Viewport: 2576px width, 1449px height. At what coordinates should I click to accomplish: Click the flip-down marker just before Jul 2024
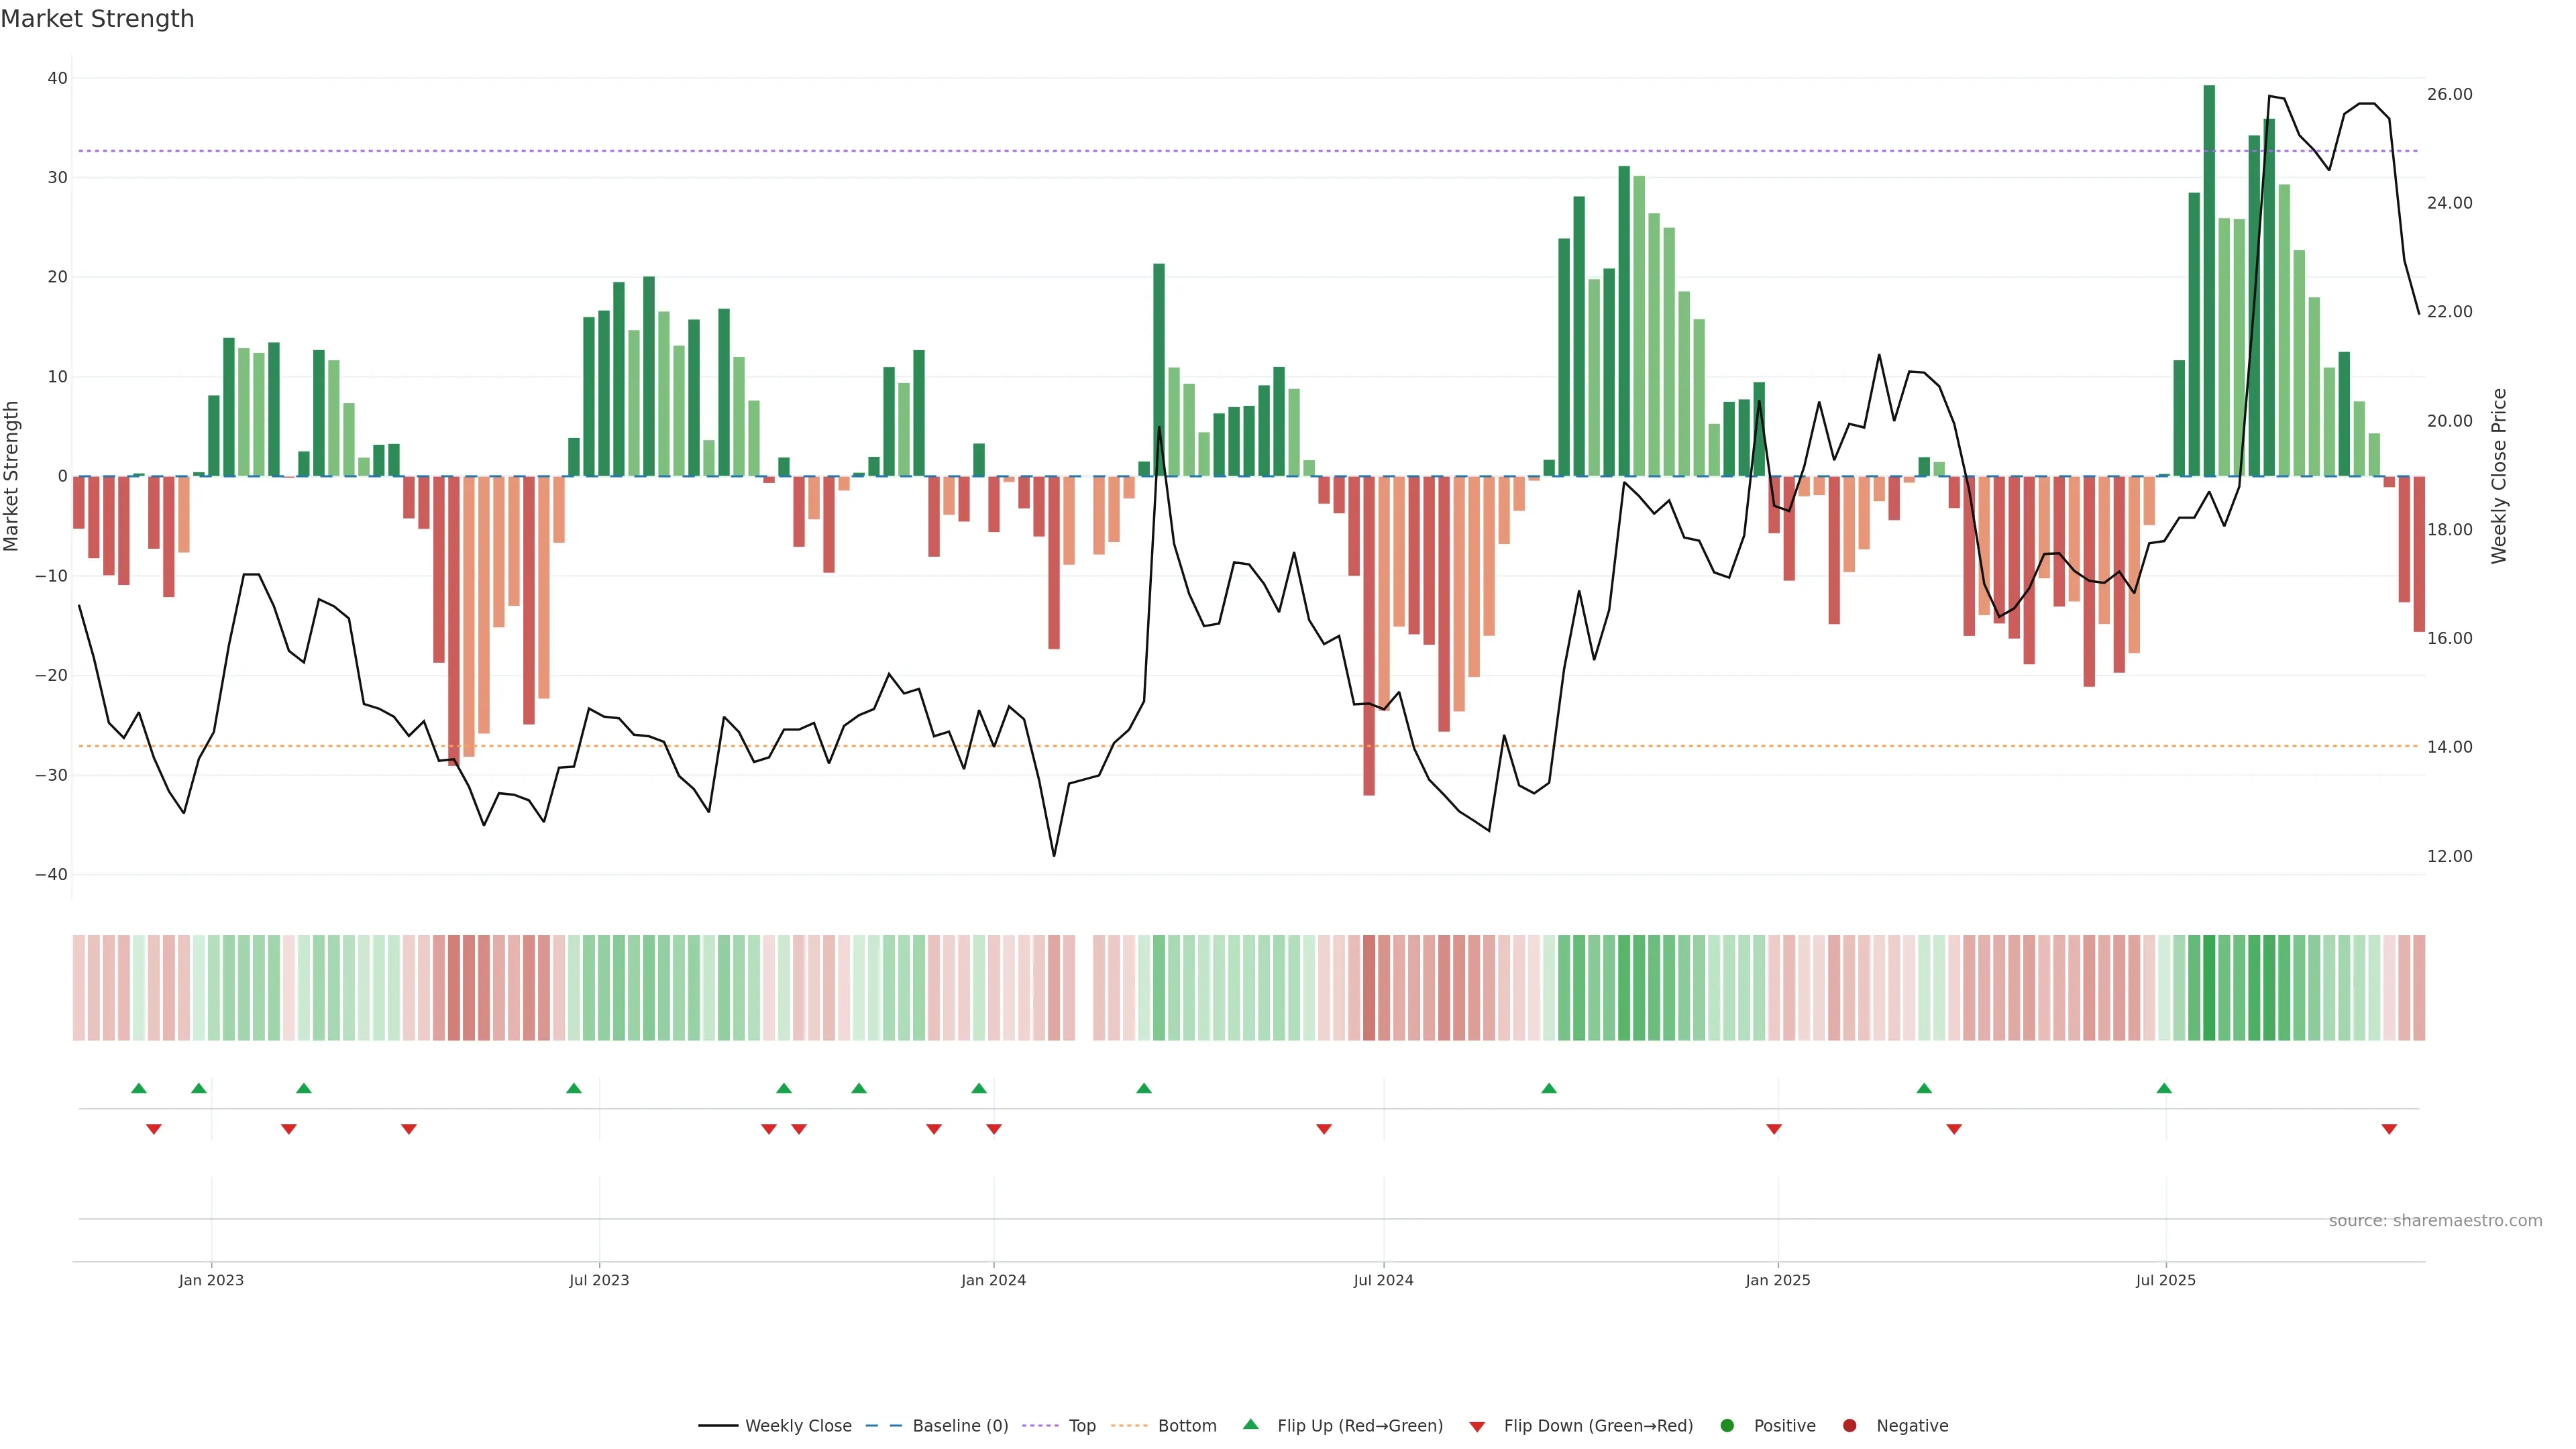point(1324,1129)
